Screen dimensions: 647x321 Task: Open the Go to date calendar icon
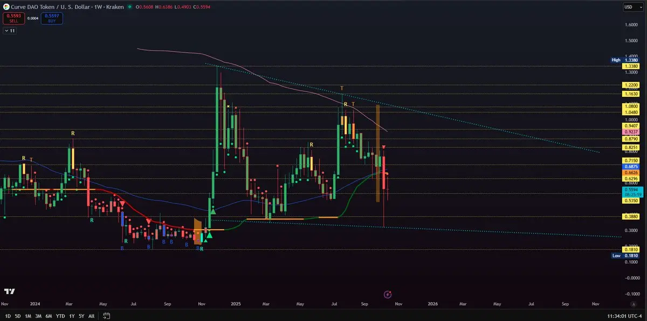pyautogui.click(x=106, y=316)
